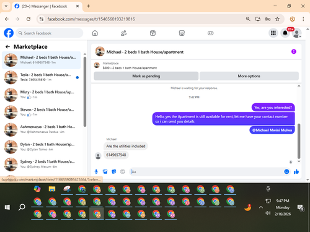Screen dimensions: 310x232
Task: Open the Sydney conversation
Action: tap(41, 164)
